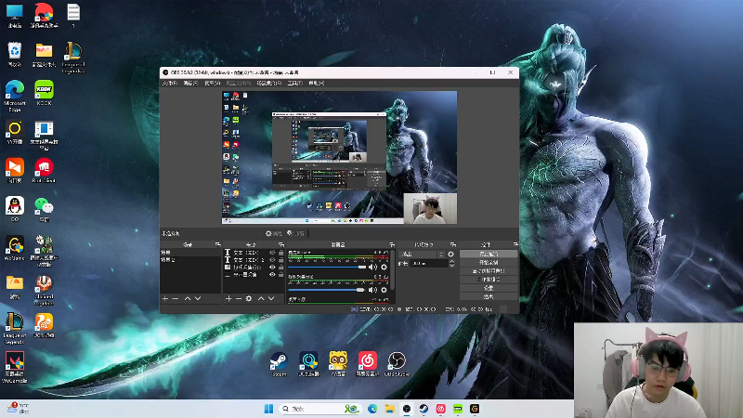Open Windows Start menu
Viewport: 743px width, 418px height.
pos(268,409)
